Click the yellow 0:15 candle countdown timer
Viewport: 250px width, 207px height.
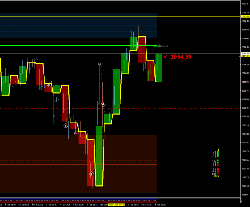point(216,176)
